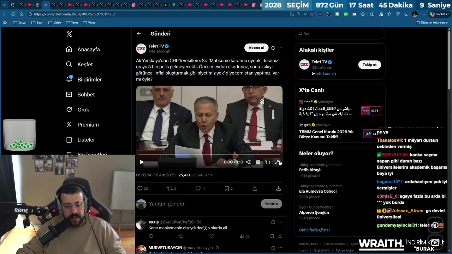The height and width of the screenshot is (254, 452).
Task: Enter video fullscreen mode
Action: tap(277, 162)
